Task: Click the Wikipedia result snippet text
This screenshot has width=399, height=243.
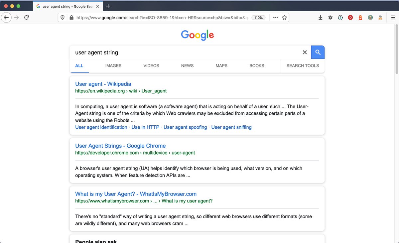Action: pos(192,113)
